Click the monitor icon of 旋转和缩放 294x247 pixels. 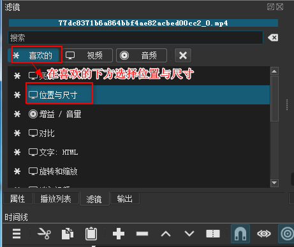click(x=33, y=171)
